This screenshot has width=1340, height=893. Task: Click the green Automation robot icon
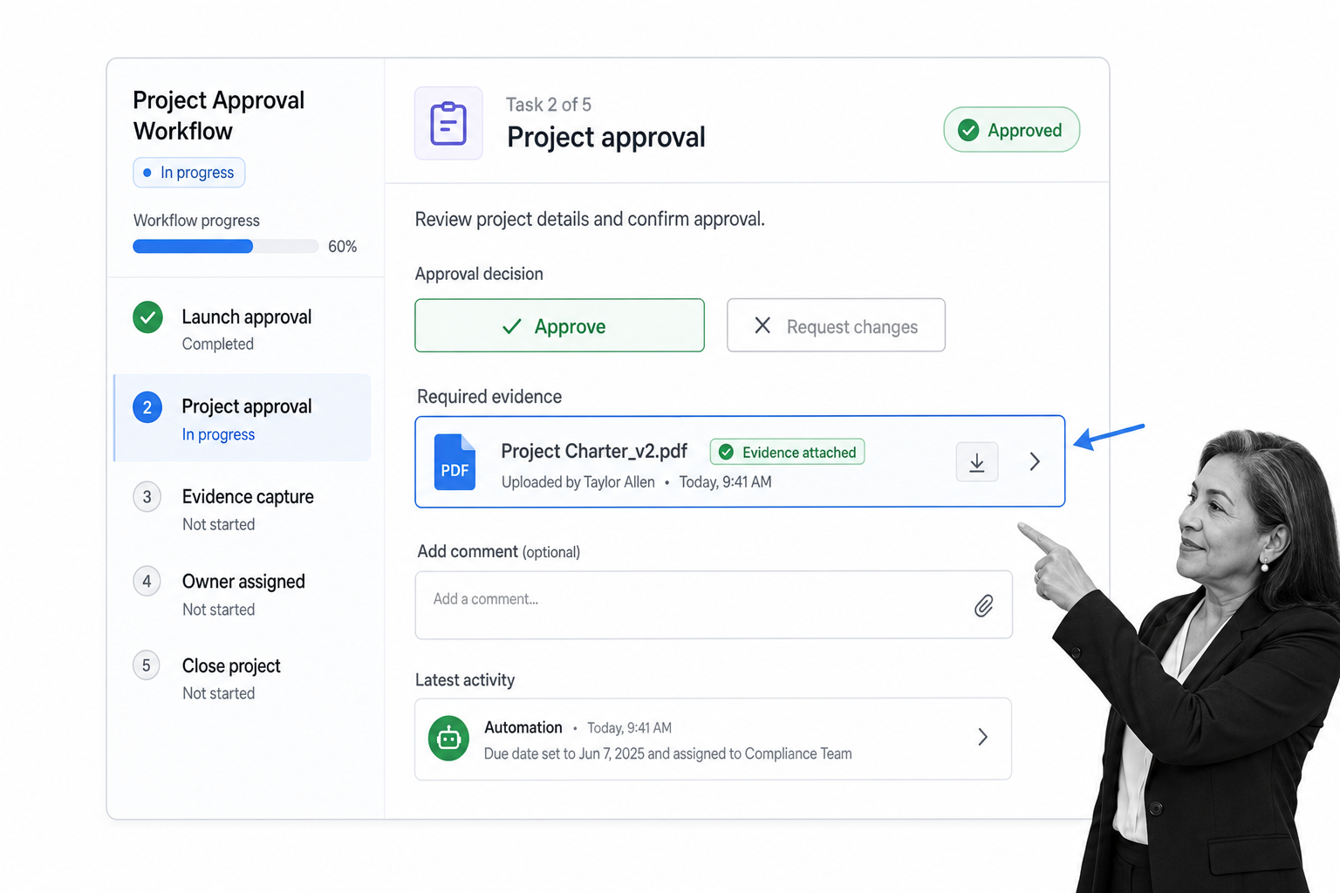(448, 739)
